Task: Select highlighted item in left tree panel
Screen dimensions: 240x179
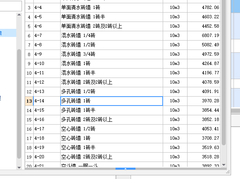Action: tap(8, 33)
